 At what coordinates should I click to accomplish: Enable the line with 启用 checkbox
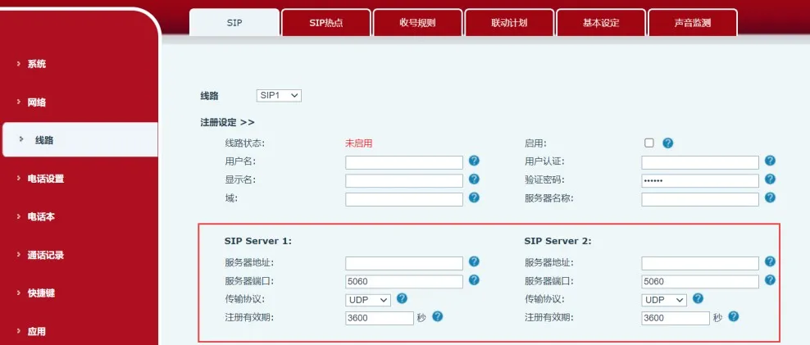(649, 143)
